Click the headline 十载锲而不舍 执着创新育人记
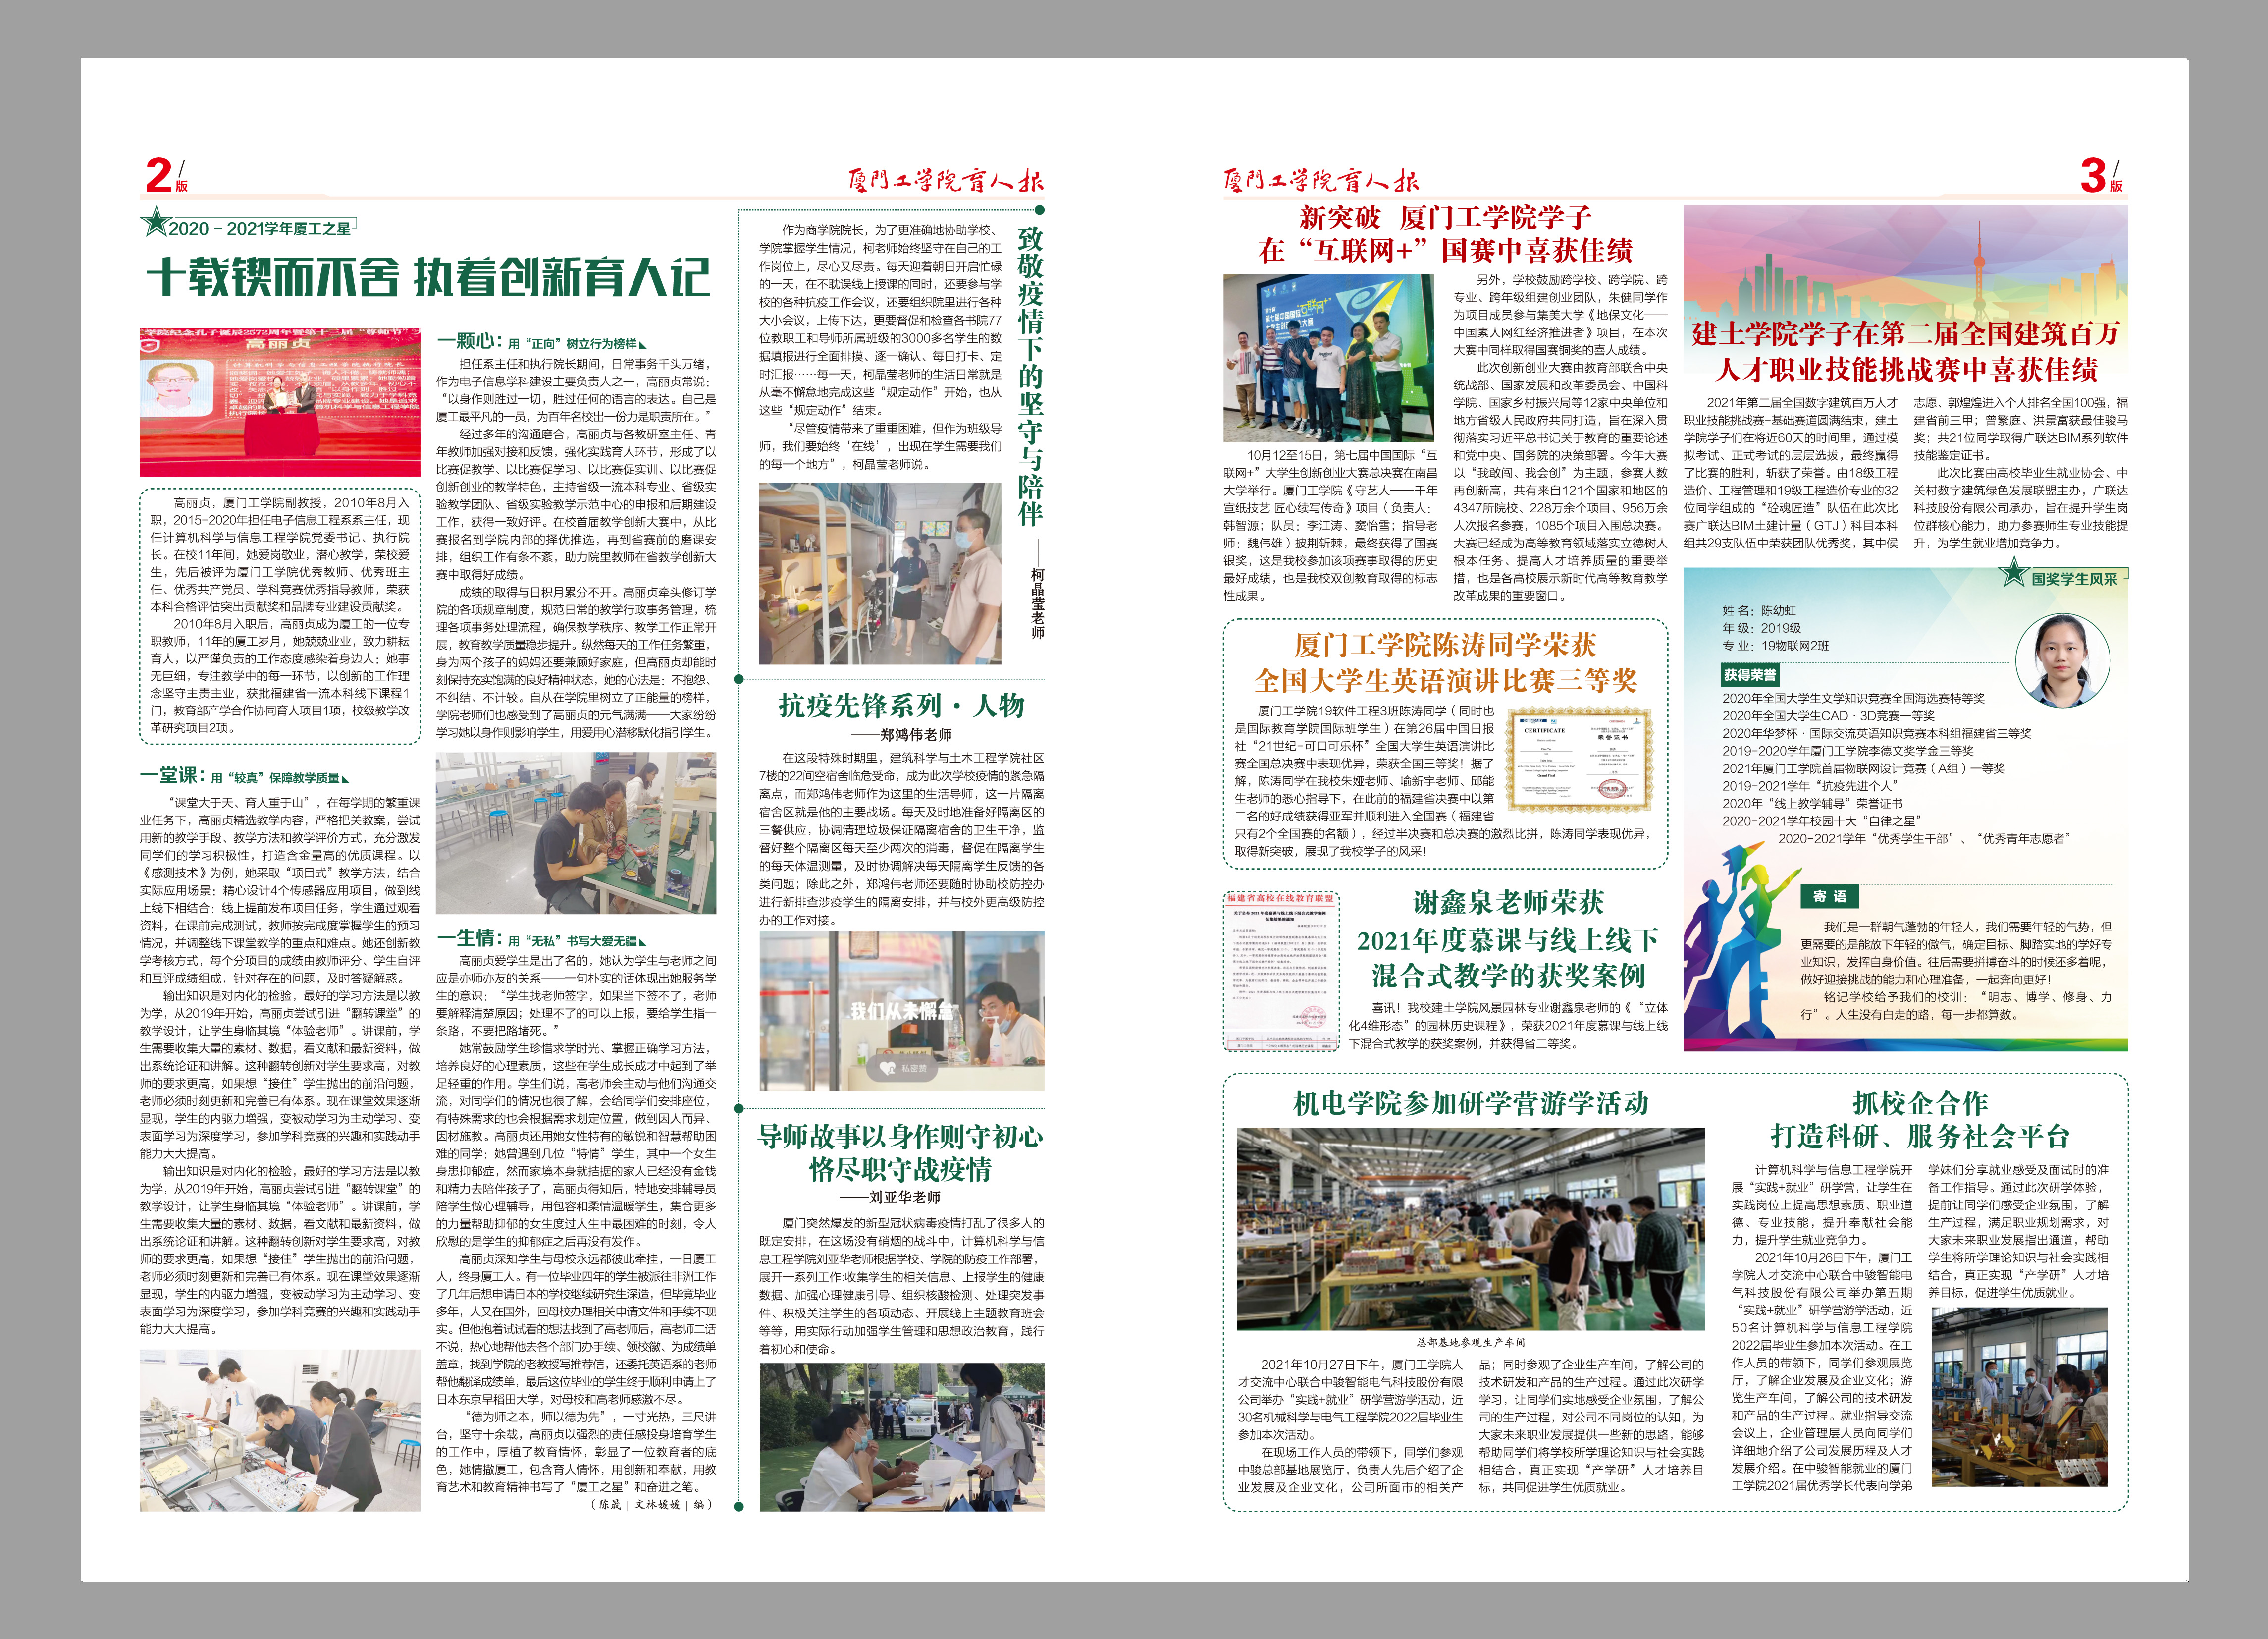This screenshot has height=1639, width=2268. [428, 277]
